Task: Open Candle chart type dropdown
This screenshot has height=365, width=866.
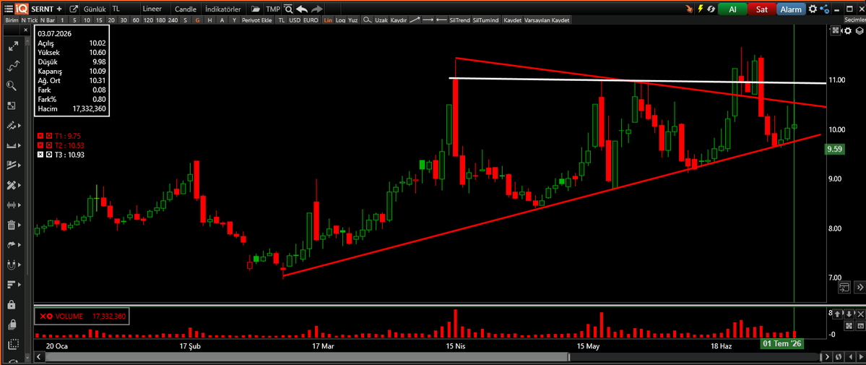Action: [186, 9]
